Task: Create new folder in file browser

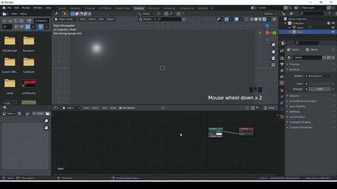Action: 29,21
